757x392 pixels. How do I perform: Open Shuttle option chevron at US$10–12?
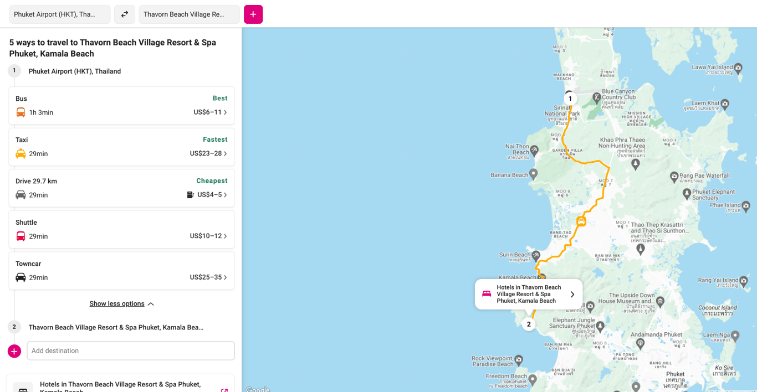(225, 236)
